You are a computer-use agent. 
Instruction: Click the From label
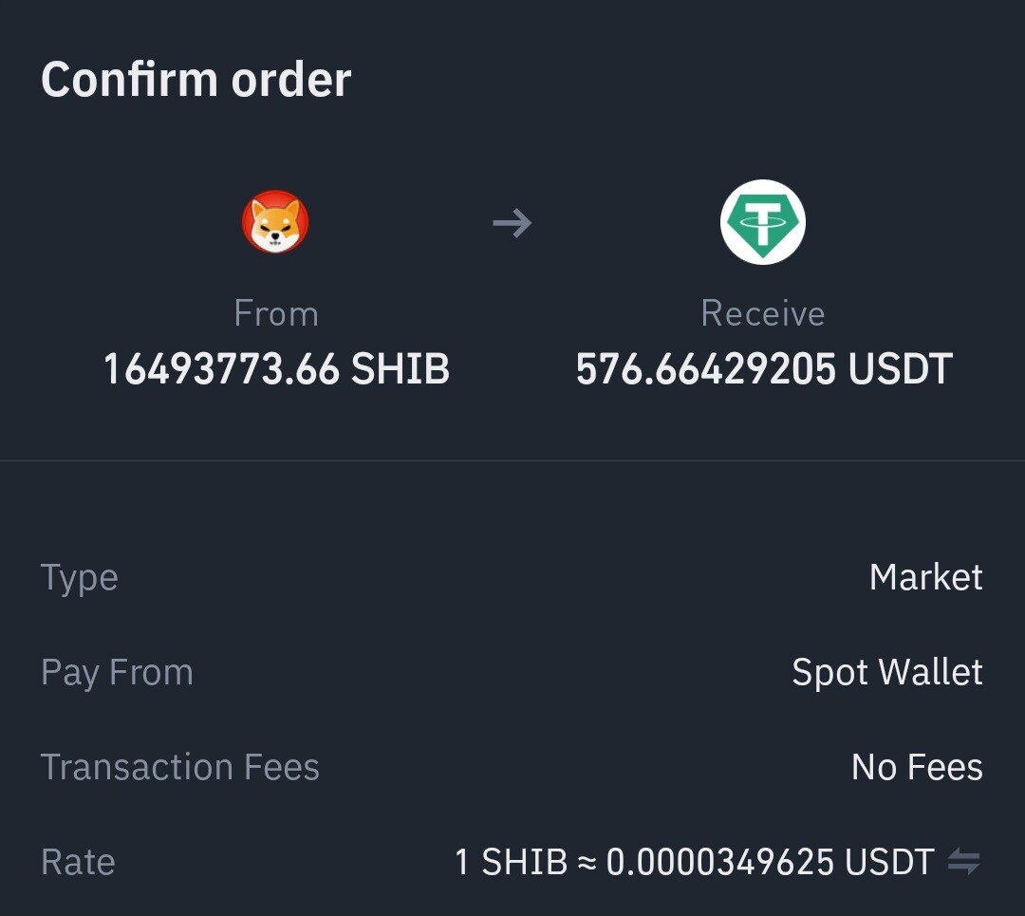pyautogui.click(x=276, y=313)
